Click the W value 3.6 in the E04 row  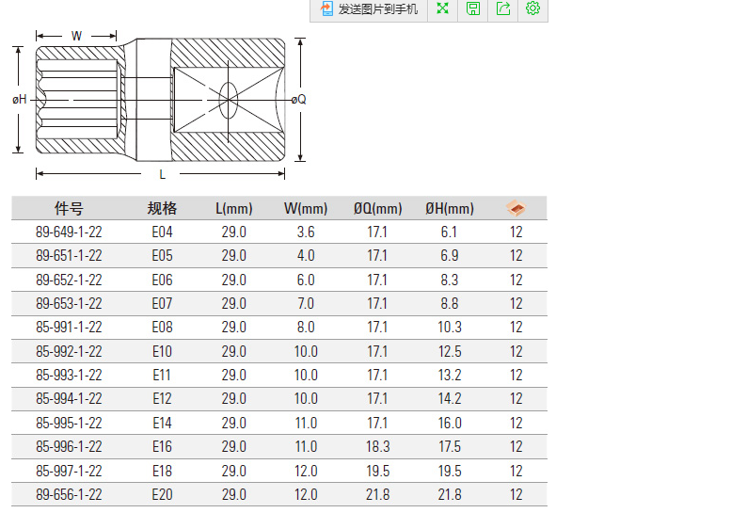(x=306, y=232)
